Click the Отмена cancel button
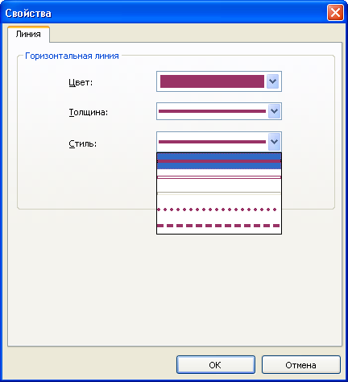Image resolution: width=348 pixels, height=382 pixels. pyautogui.click(x=300, y=365)
